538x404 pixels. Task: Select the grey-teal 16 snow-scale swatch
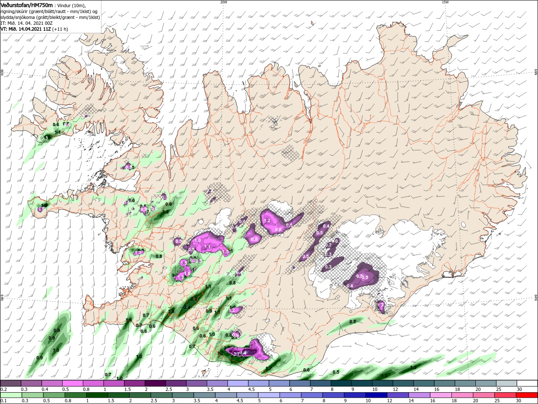click(445, 383)
